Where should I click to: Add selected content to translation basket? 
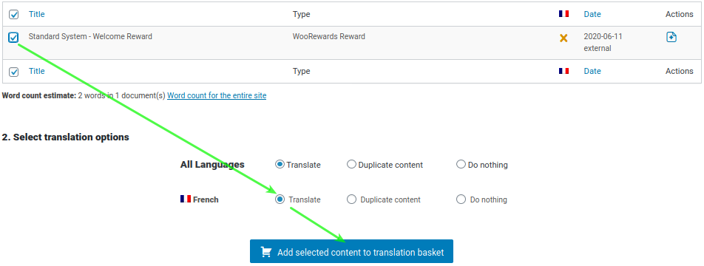(x=351, y=251)
